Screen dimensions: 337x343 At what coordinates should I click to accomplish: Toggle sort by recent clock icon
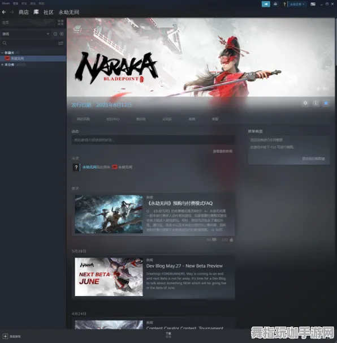[x=55, y=34]
